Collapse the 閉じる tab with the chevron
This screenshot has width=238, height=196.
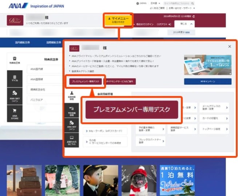pyautogui.click(x=185, y=24)
